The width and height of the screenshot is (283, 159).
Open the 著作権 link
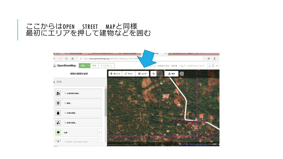174,66
